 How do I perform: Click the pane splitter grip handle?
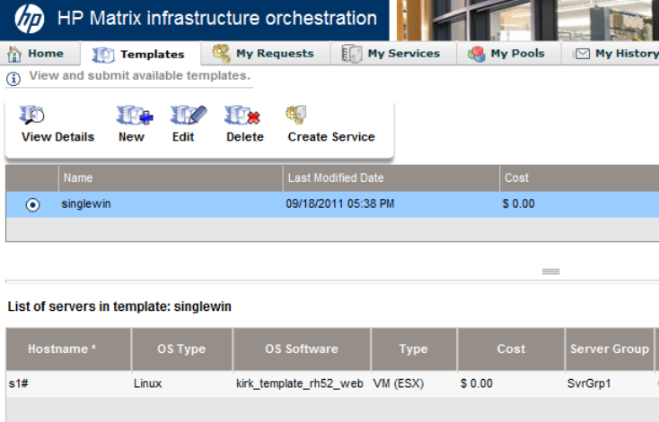pos(551,271)
